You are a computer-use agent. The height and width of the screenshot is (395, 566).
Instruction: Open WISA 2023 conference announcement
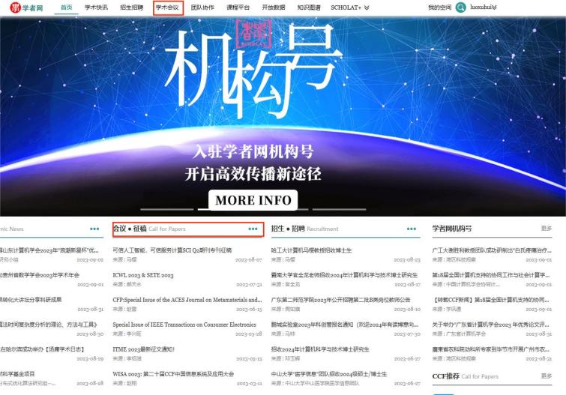click(x=172, y=373)
